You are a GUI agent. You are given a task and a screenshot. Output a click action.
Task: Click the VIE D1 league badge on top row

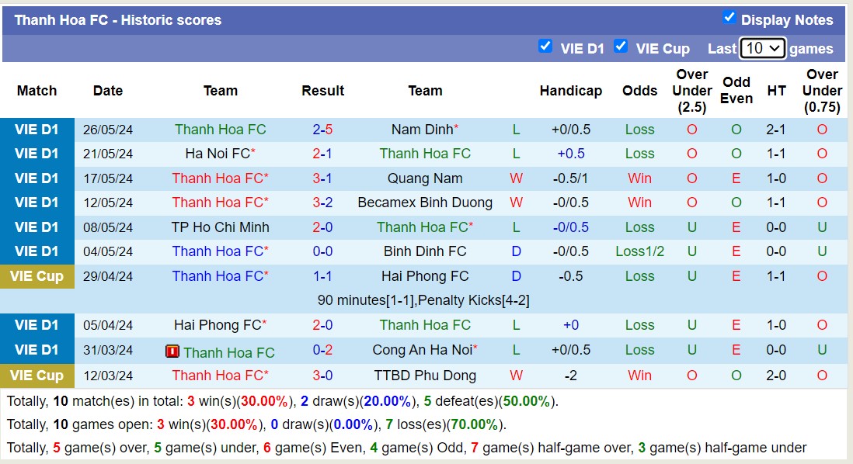click(37, 130)
